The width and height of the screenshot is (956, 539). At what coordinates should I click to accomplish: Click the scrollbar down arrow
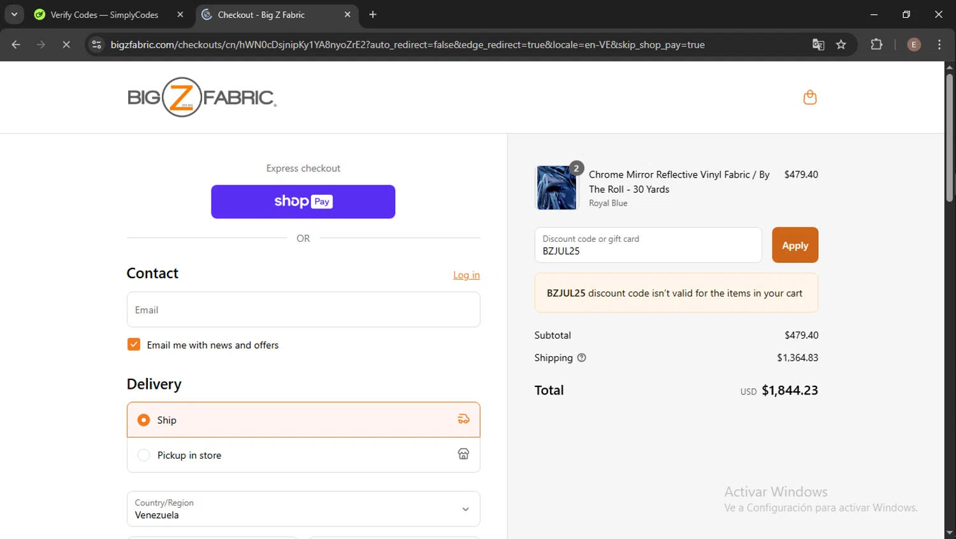(x=950, y=533)
